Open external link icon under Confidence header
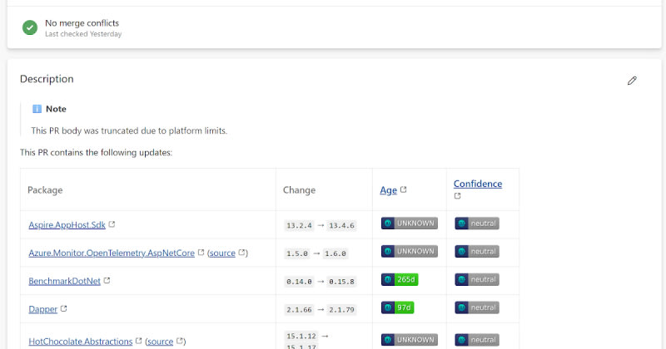Viewport: 666px width, 349px height. (457, 196)
